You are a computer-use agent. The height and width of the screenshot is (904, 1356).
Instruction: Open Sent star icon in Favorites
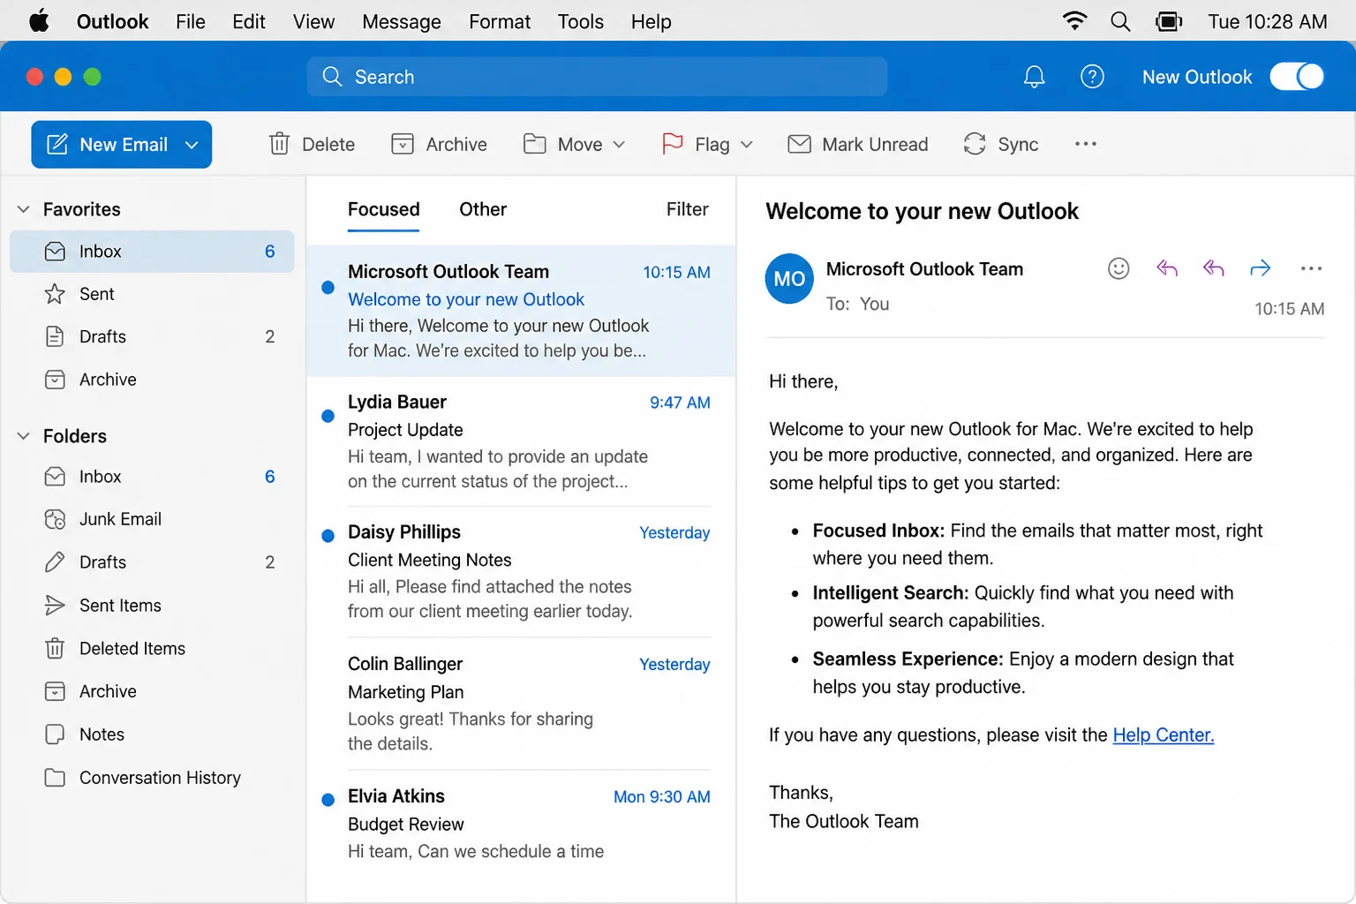(x=55, y=294)
